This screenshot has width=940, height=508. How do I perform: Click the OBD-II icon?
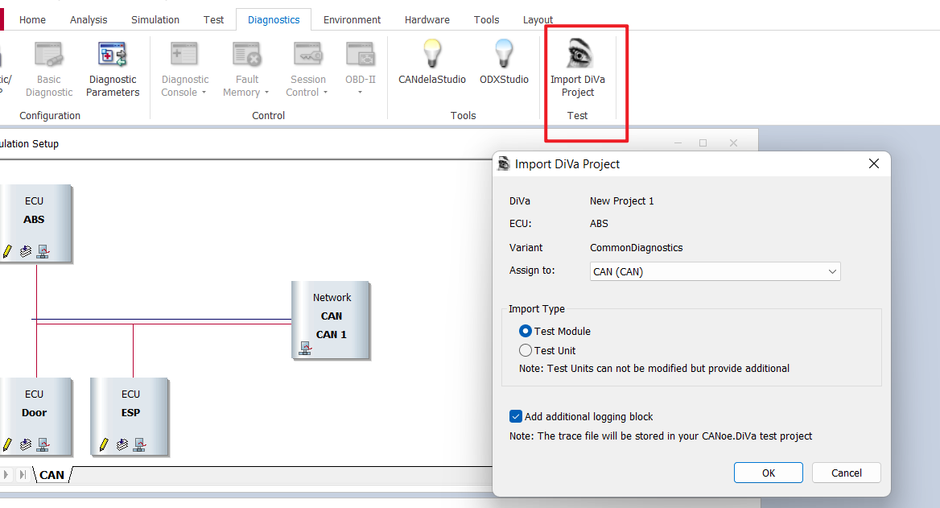[361, 56]
